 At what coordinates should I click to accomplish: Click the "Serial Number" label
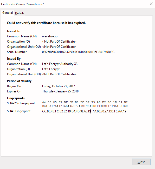[x=17, y=52]
